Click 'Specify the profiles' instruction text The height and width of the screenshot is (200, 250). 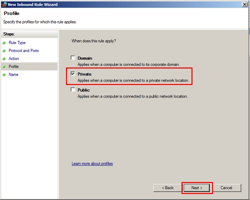tap(40, 22)
